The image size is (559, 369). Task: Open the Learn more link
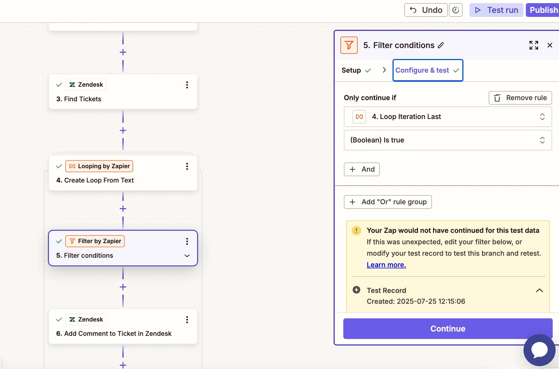[386, 265]
